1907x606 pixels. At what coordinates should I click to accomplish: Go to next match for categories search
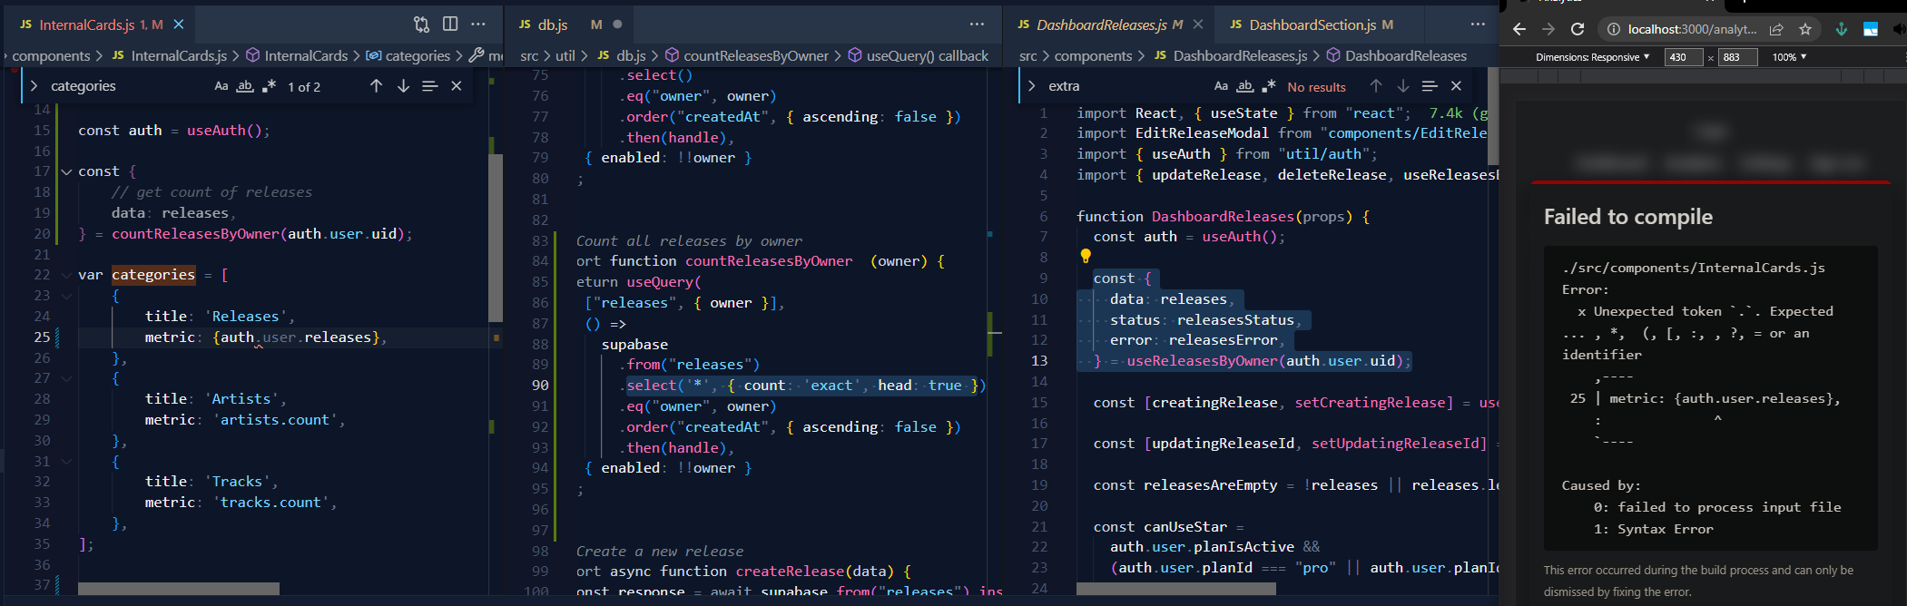tap(403, 86)
